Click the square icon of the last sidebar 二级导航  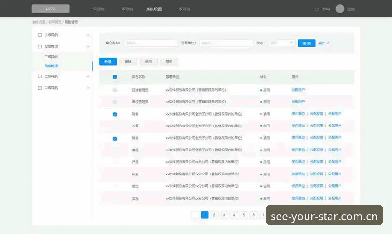click(40, 88)
